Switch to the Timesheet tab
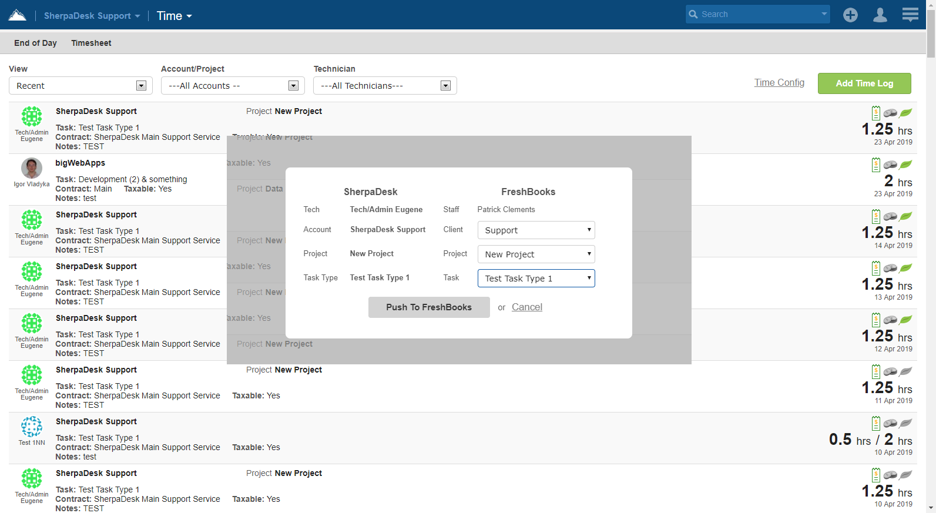The height and width of the screenshot is (513, 936). pyautogui.click(x=91, y=43)
